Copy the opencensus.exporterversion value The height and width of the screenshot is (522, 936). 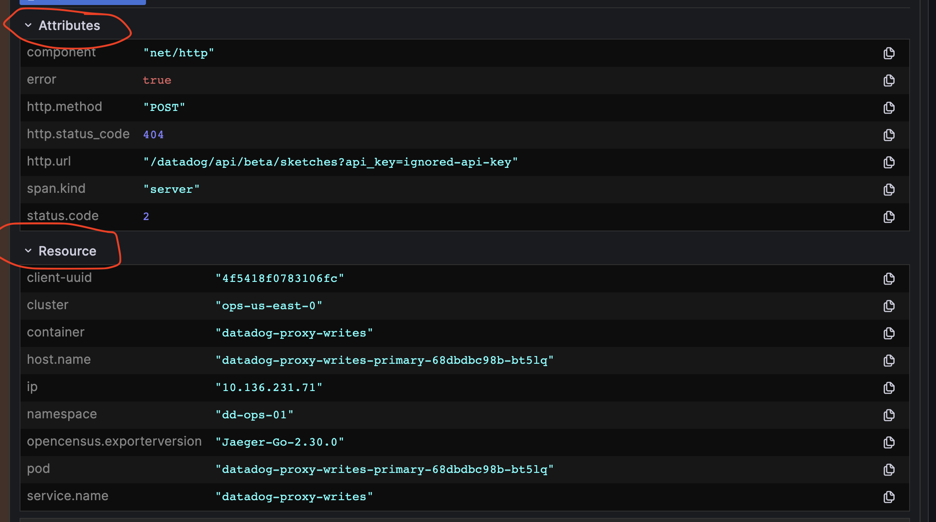(x=889, y=442)
